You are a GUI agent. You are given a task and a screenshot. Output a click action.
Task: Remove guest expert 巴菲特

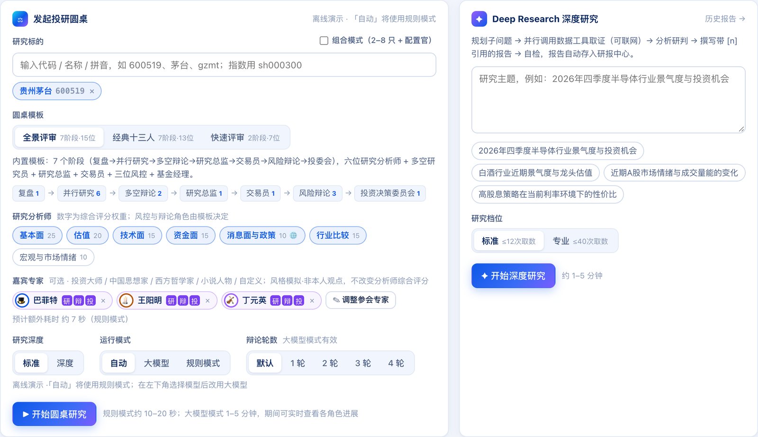tap(103, 301)
